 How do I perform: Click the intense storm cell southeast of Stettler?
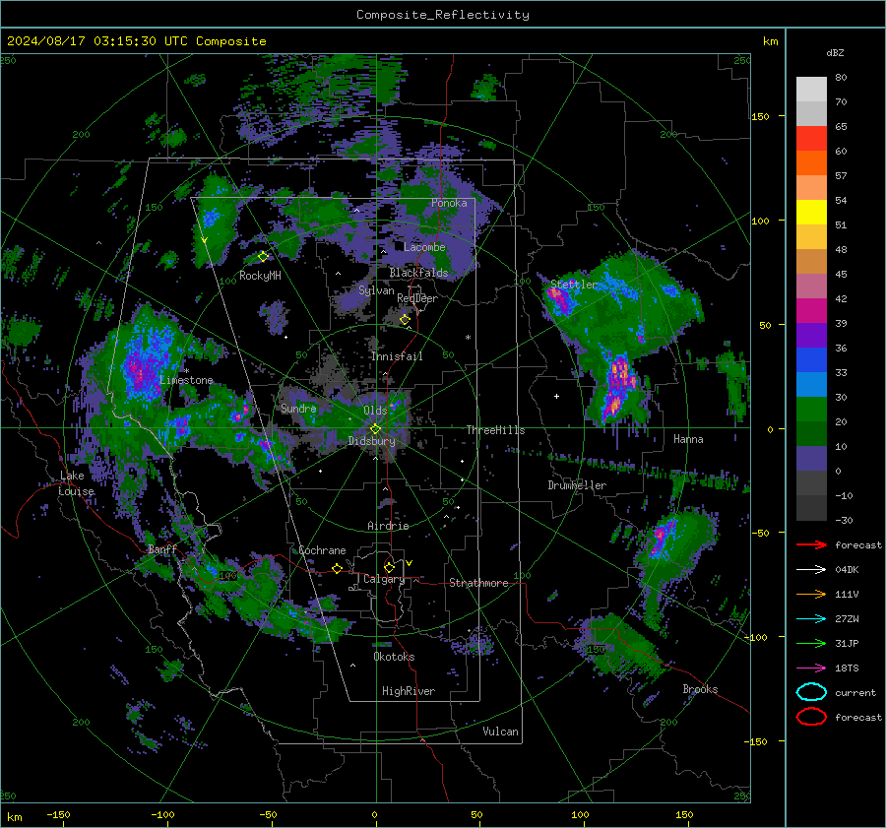[619, 384]
